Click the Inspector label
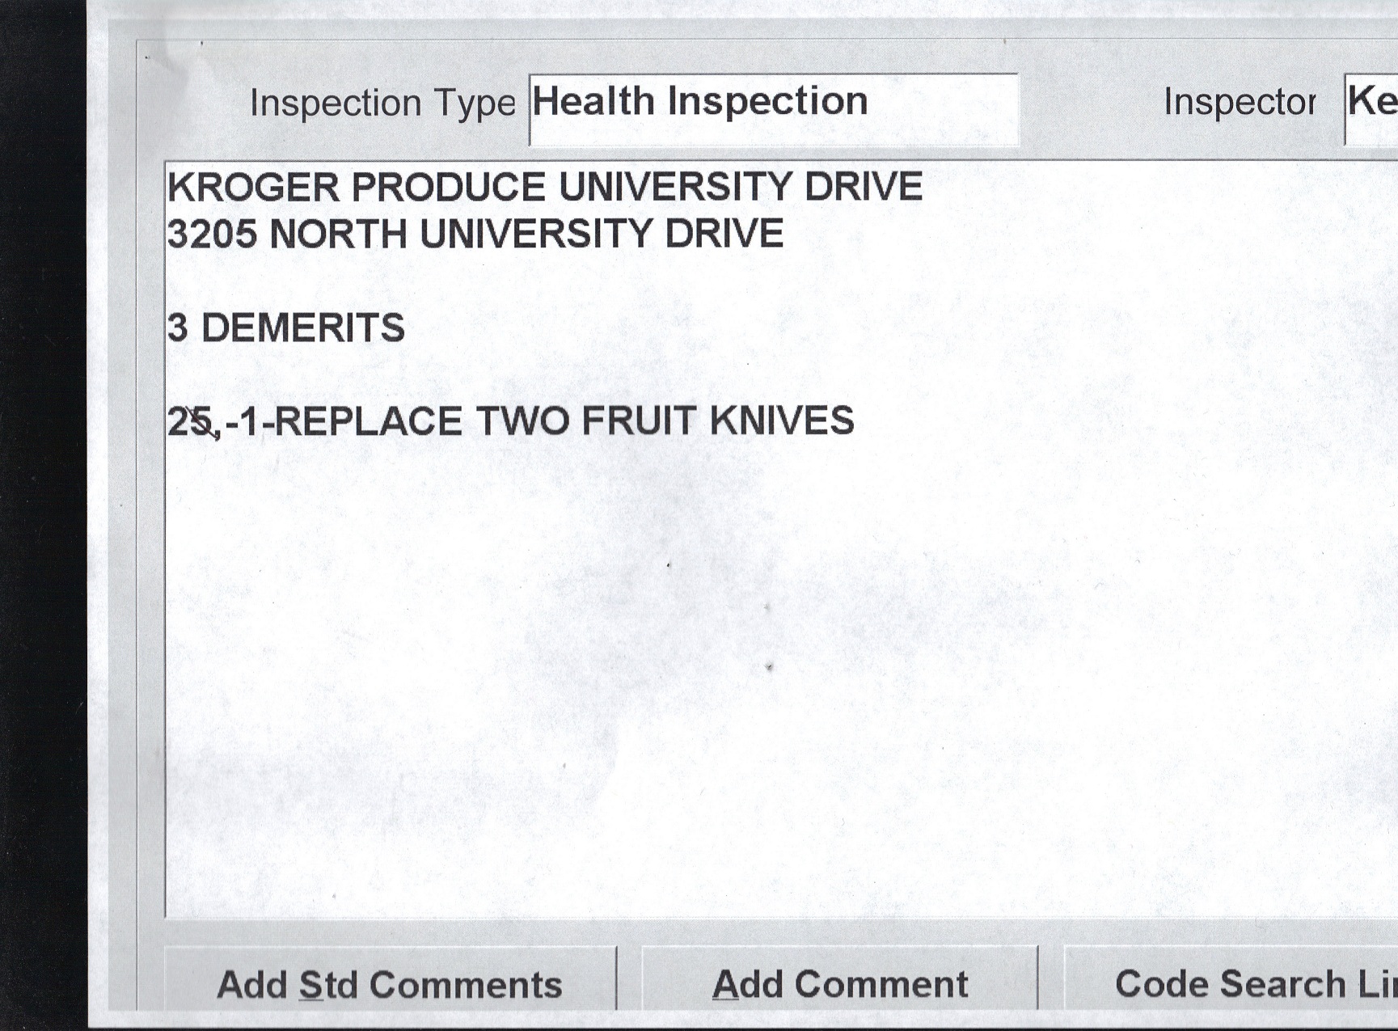The height and width of the screenshot is (1031, 1398). [x=1239, y=103]
